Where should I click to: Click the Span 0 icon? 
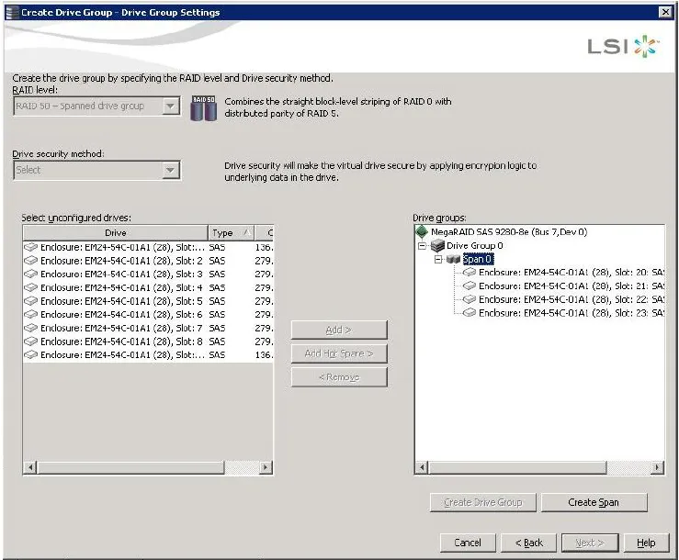453,260
